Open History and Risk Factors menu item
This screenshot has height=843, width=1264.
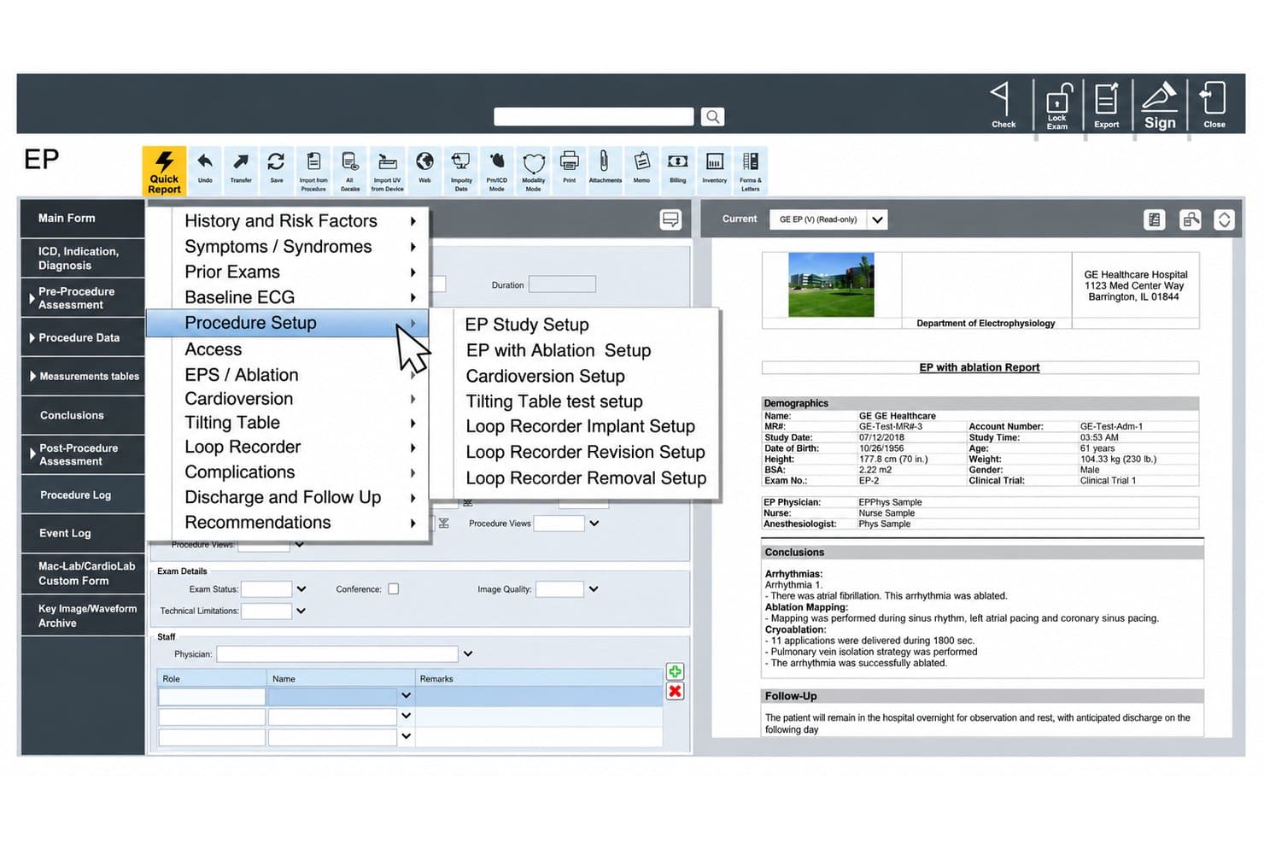[x=289, y=220]
